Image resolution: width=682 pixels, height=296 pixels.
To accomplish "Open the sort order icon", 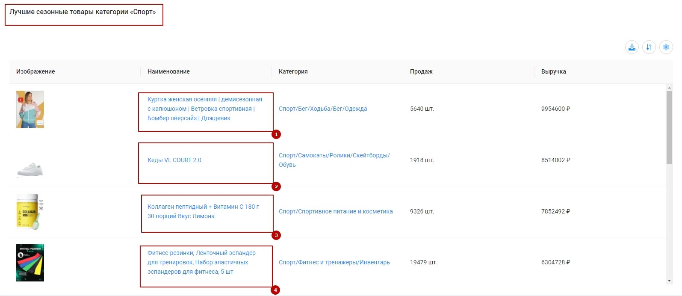I will (649, 47).
